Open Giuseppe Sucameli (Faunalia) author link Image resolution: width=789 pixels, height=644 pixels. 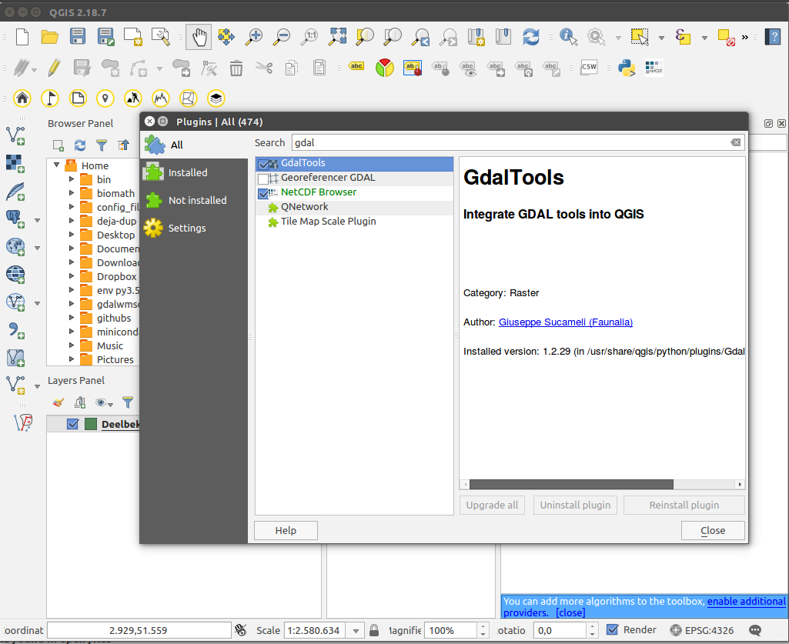(566, 322)
